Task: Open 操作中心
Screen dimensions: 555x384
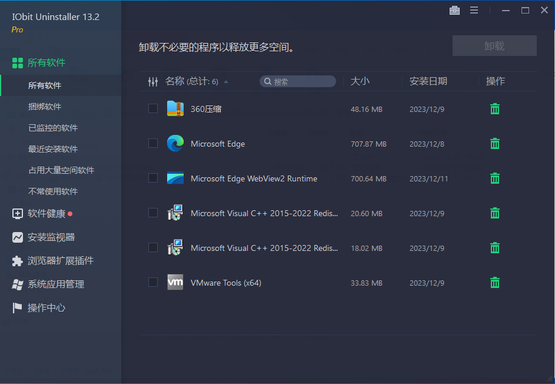Action: coord(46,308)
